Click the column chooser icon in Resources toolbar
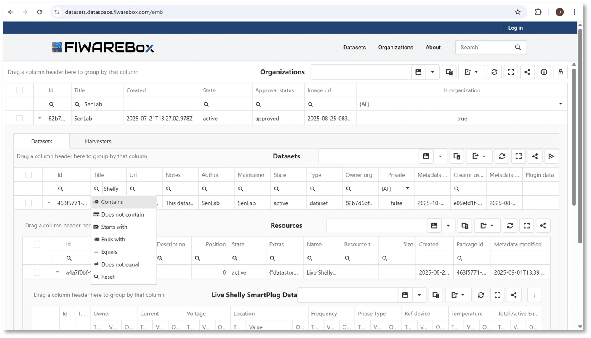 tap(465, 226)
